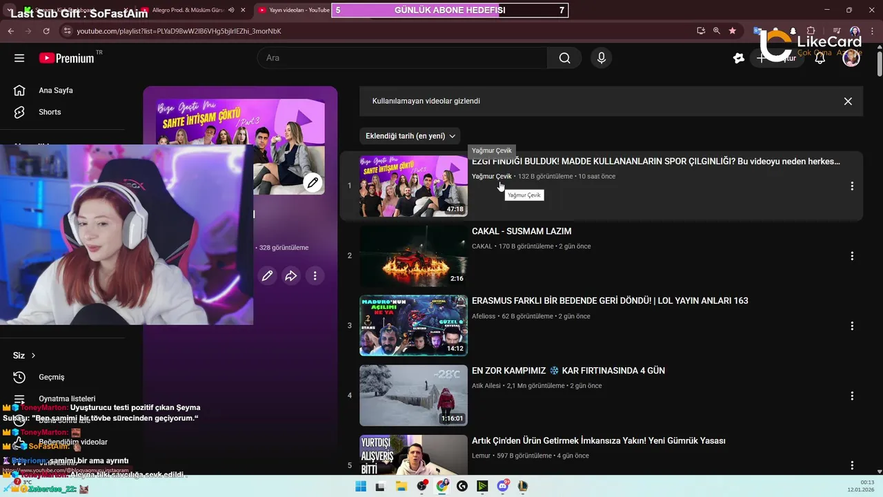This screenshot has width=883, height=497.
Task: Open playlist three-dot more menu
Action: (x=315, y=276)
